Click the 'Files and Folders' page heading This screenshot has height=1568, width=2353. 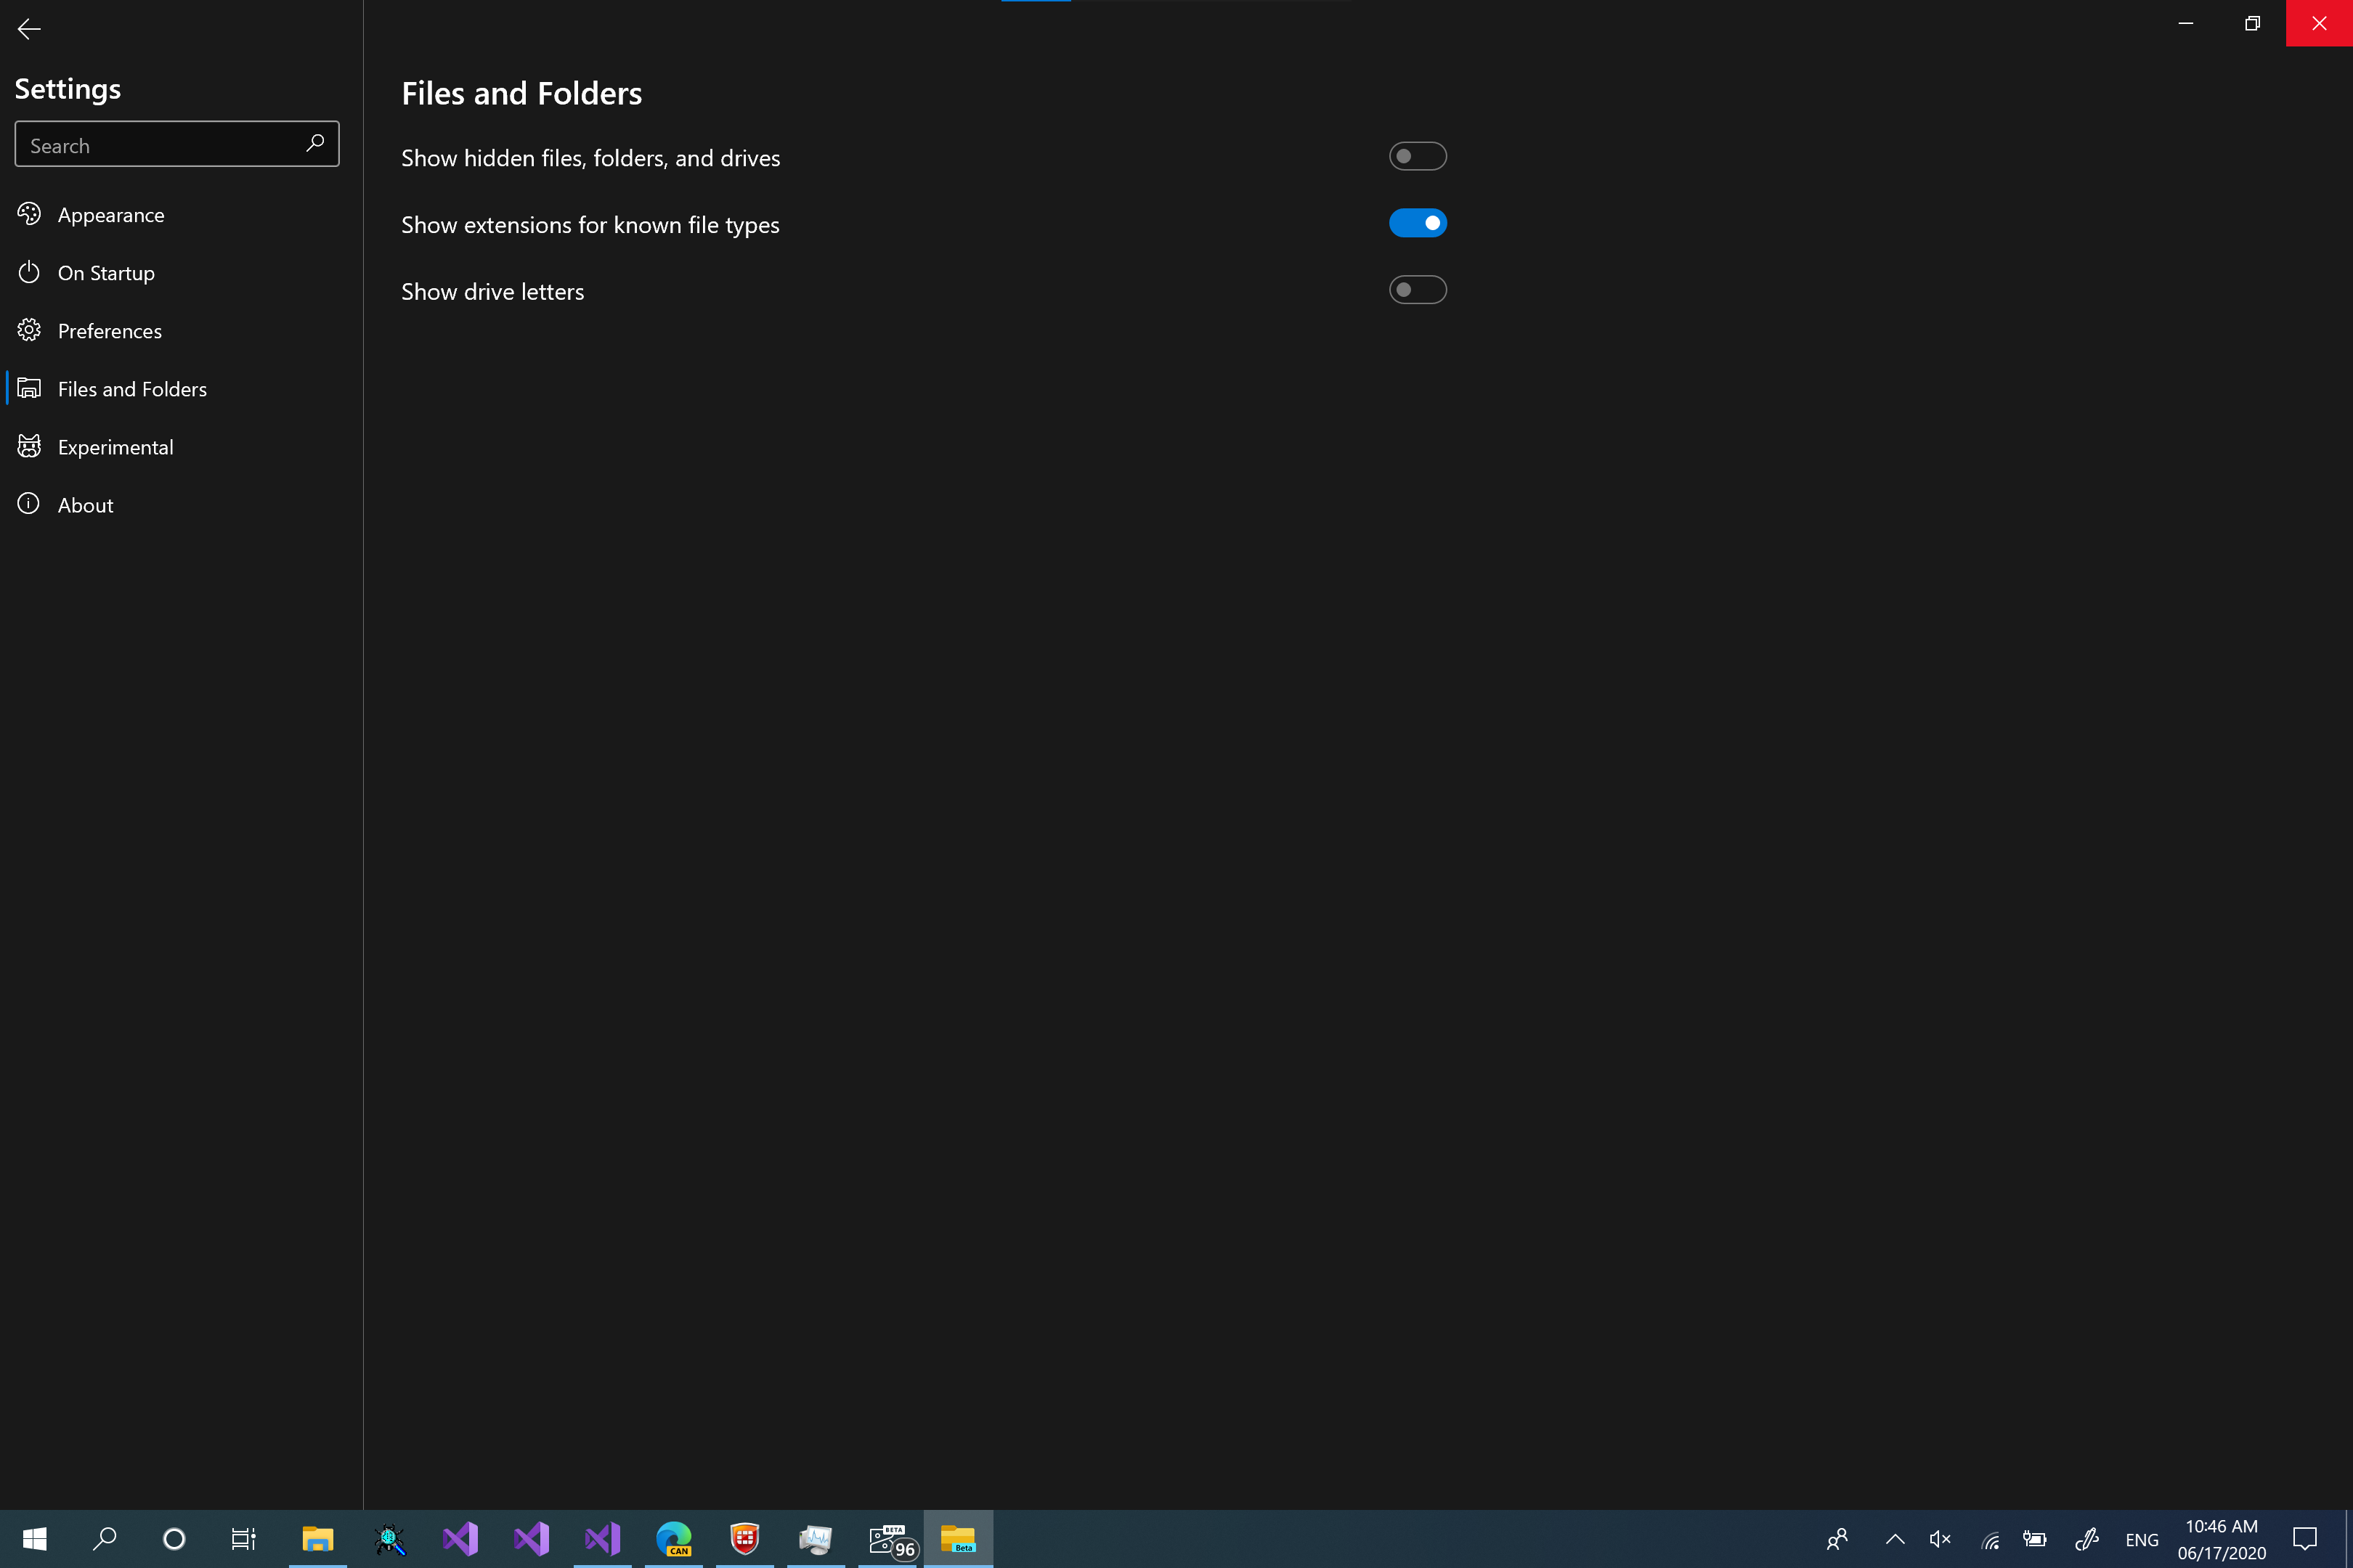point(521,93)
